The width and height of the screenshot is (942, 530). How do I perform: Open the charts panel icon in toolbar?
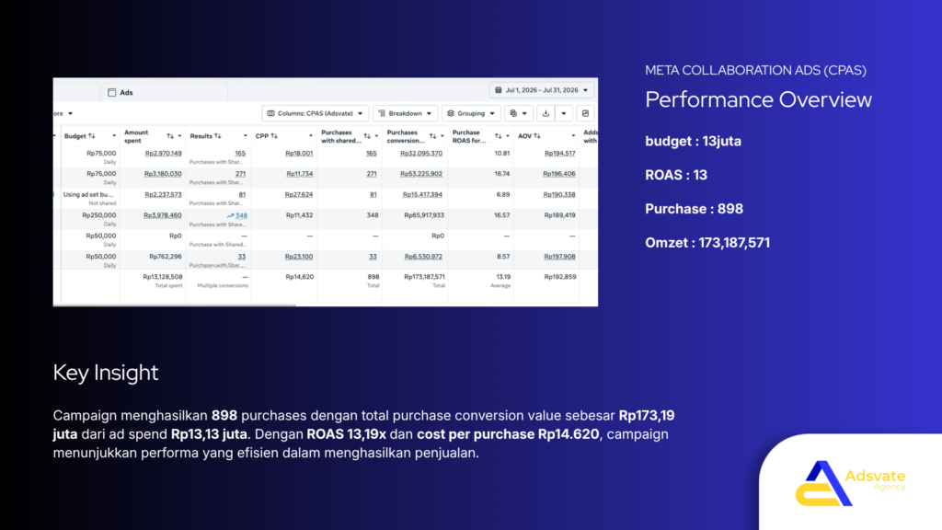[585, 113]
